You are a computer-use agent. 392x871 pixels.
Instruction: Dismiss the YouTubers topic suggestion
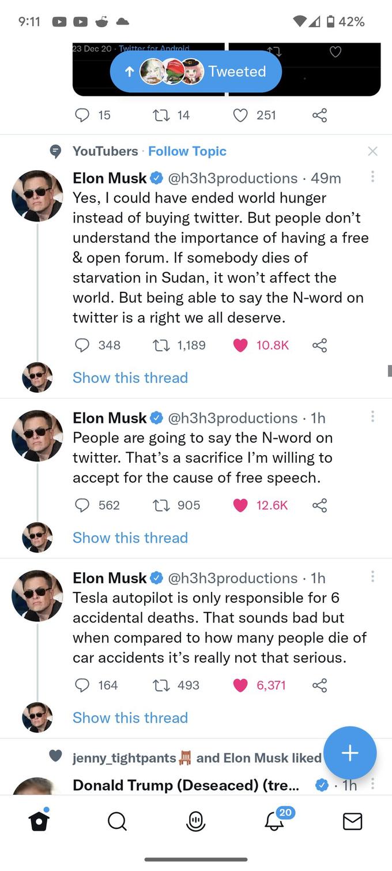pyautogui.click(x=372, y=151)
